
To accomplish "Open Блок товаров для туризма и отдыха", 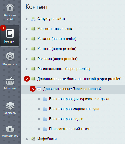I will [79, 99].
